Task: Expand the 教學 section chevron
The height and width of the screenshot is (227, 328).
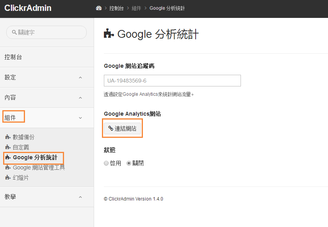Action: click(x=80, y=197)
